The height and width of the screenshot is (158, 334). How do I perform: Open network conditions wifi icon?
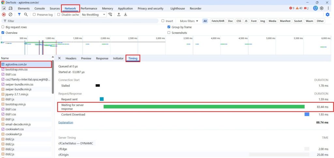tap(110, 14)
